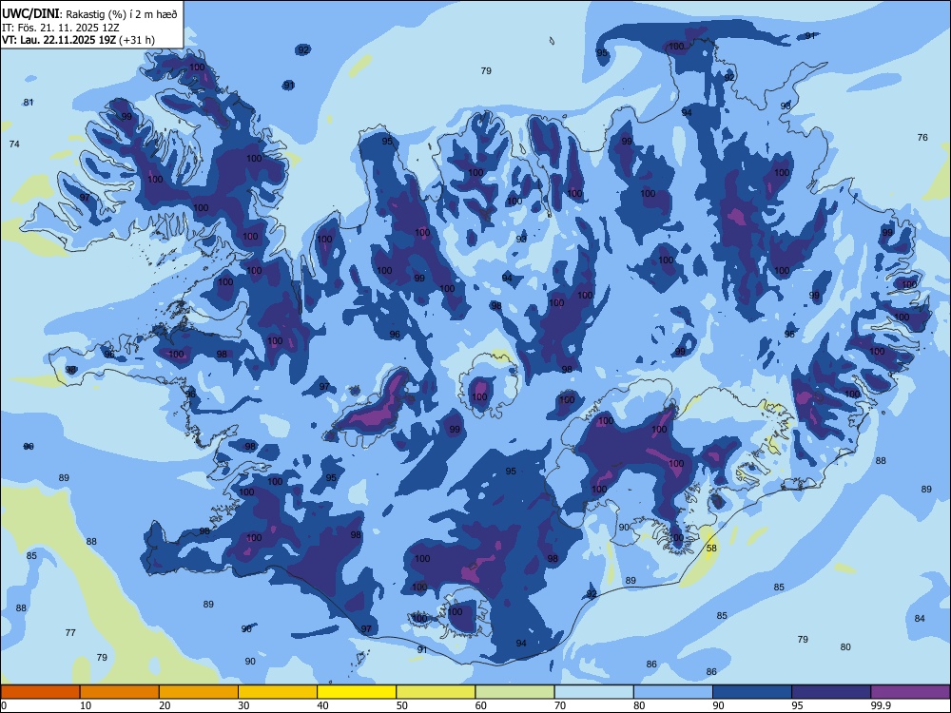Image resolution: width=951 pixels, height=713 pixels.
Task: Click the '74' humidity value on the map
Action: (14, 144)
